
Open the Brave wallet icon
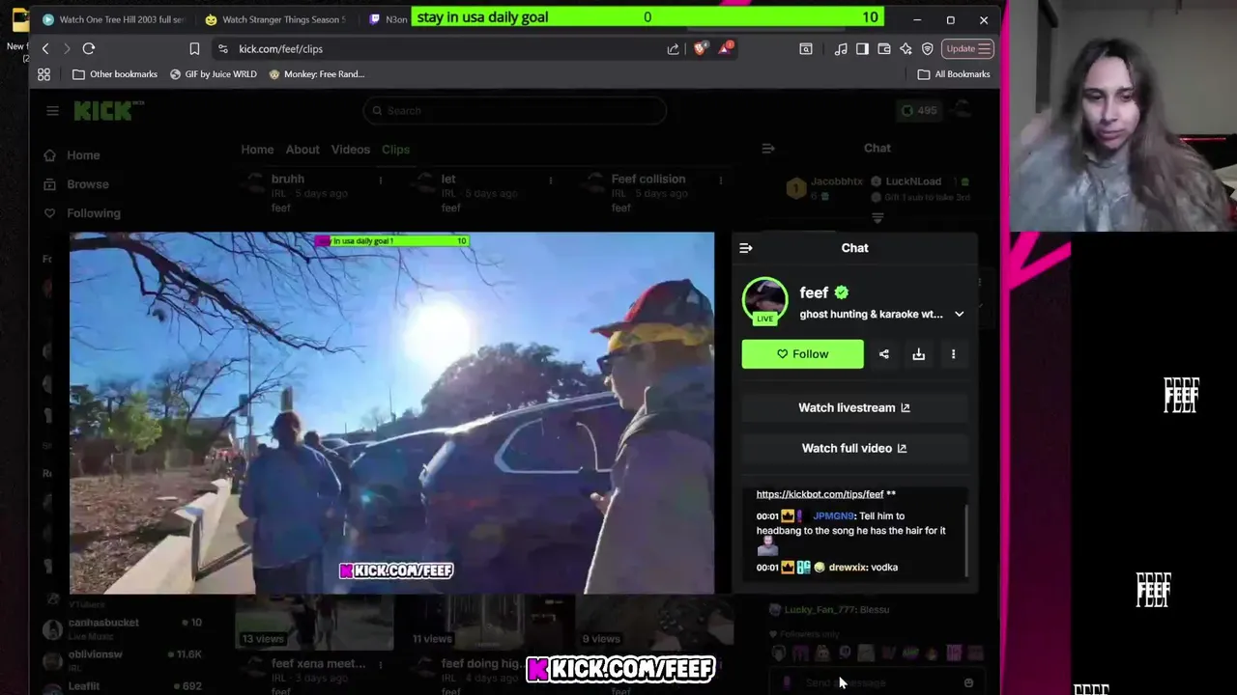[x=883, y=48]
